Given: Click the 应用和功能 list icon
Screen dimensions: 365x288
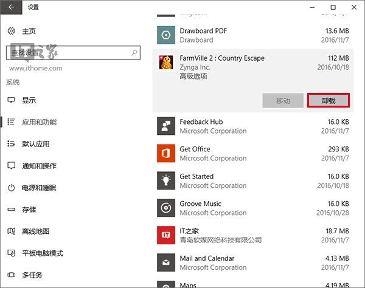Looking at the screenshot, I should (x=11, y=122).
